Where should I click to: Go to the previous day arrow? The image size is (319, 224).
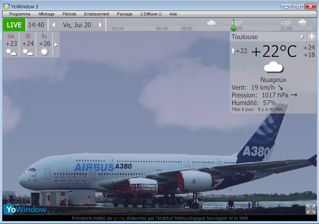coord(54,25)
